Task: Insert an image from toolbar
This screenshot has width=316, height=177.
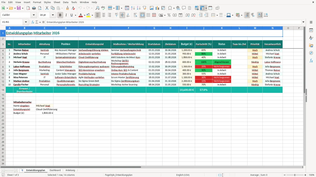Action: coord(152,8)
